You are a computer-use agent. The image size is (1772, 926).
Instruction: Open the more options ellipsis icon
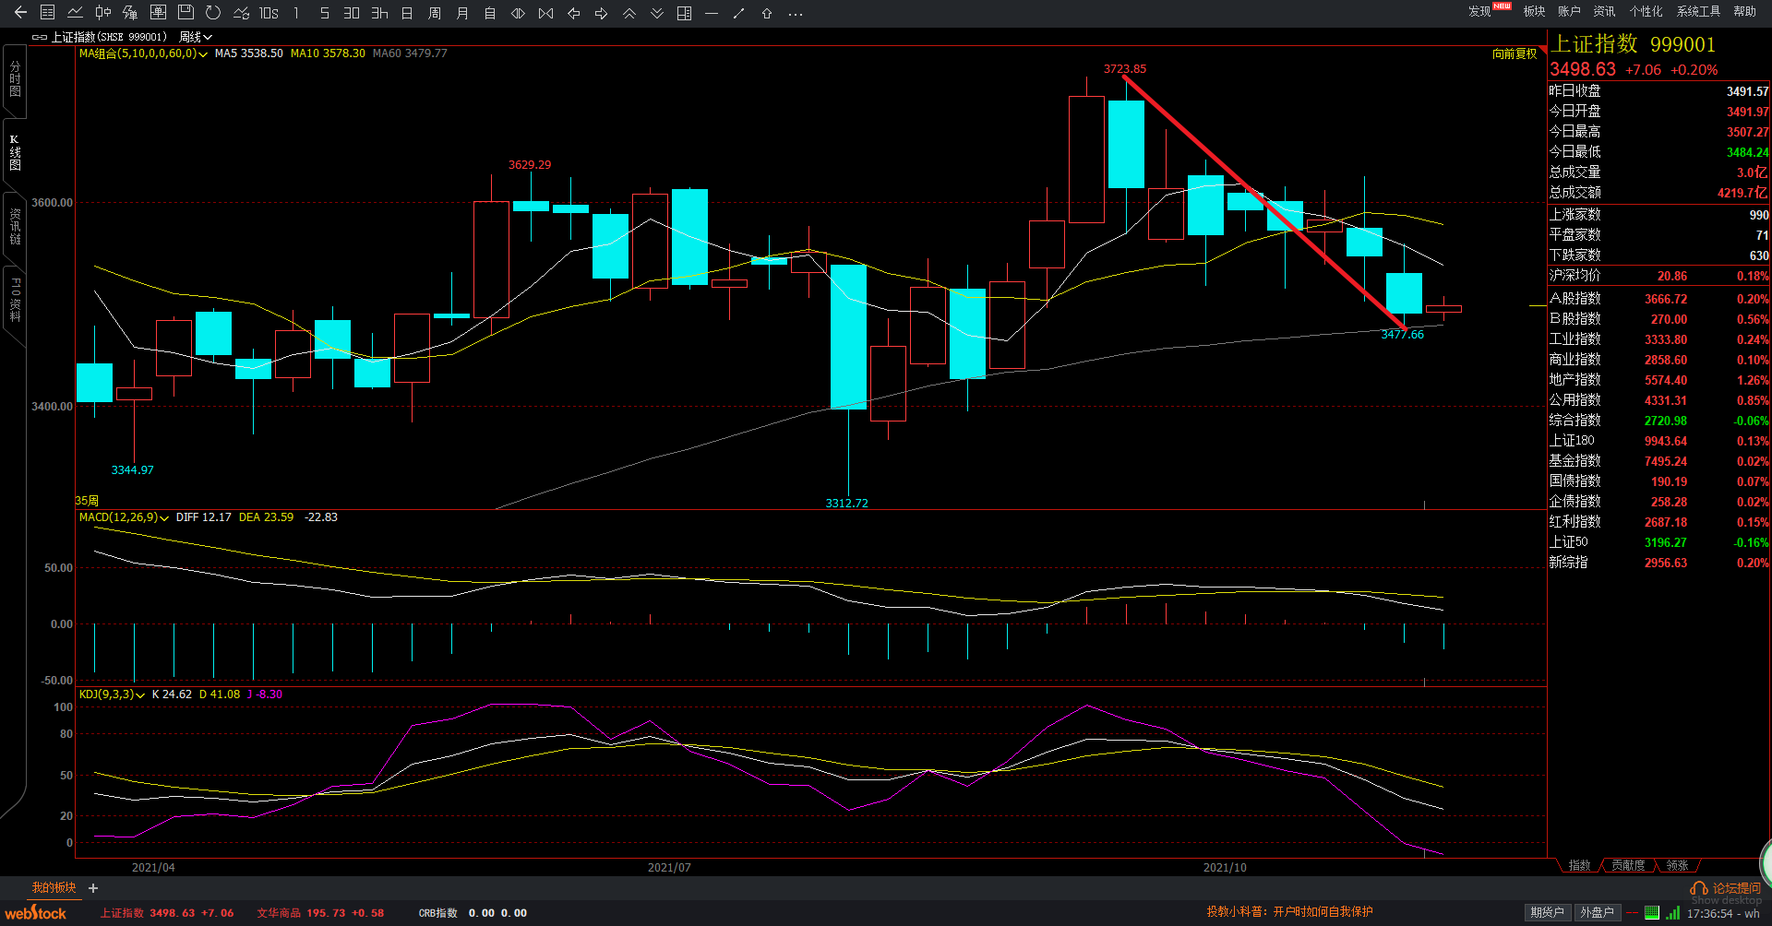[x=795, y=13]
